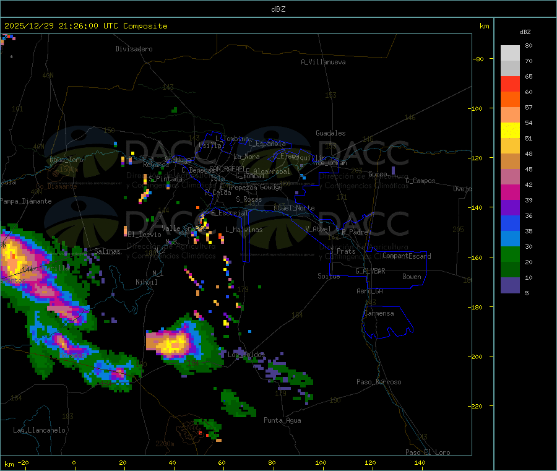The image size is (557, 471).
Task: Click the Paso_Barroso map label
Action: pos(379,382)
